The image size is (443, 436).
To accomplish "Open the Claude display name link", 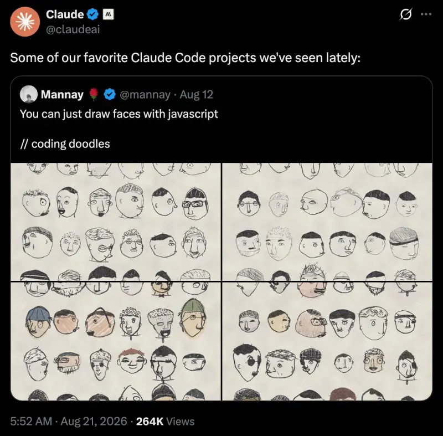I will pos(65,14).
